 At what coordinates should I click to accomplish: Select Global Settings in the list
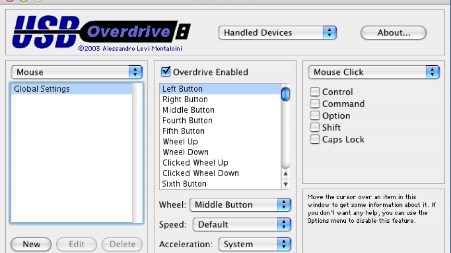click(72, 89)
